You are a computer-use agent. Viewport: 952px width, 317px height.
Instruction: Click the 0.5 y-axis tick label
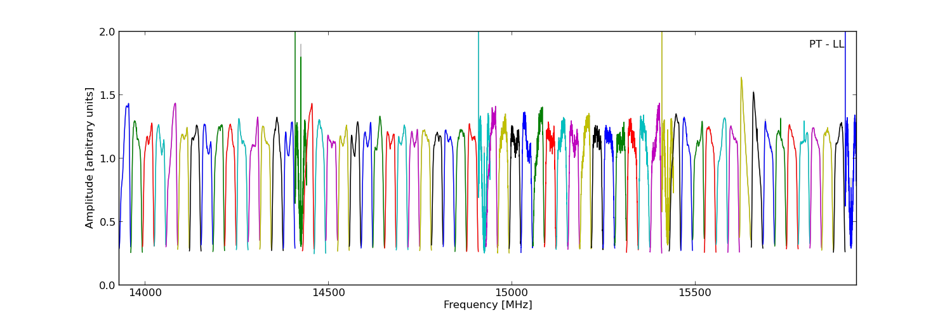[107, 221]
